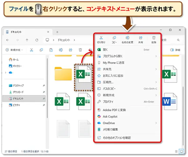
Task: Click the toolbar Copy icon
Action: click(x=41, y=50)
